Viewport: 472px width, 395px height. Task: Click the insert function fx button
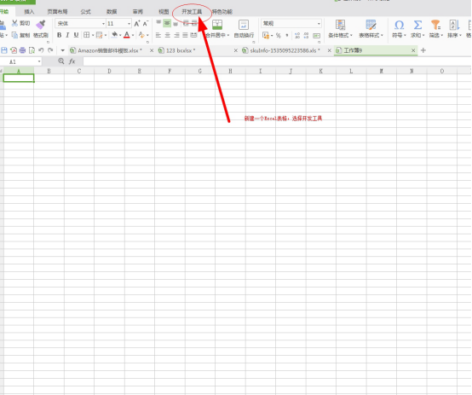72,61
